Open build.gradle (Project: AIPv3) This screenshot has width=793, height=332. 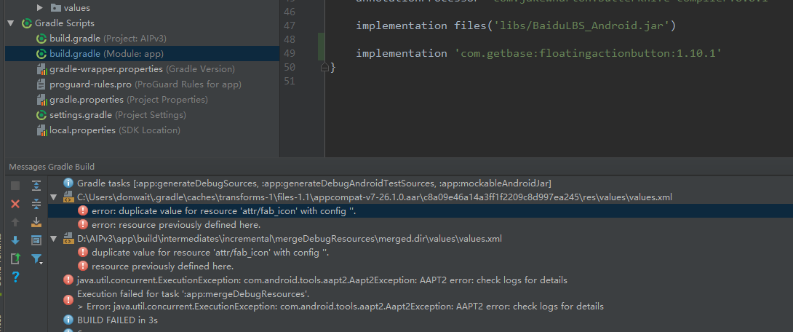pos(108,39)
